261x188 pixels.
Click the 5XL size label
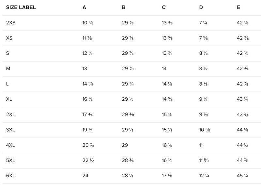click(10, 161)
